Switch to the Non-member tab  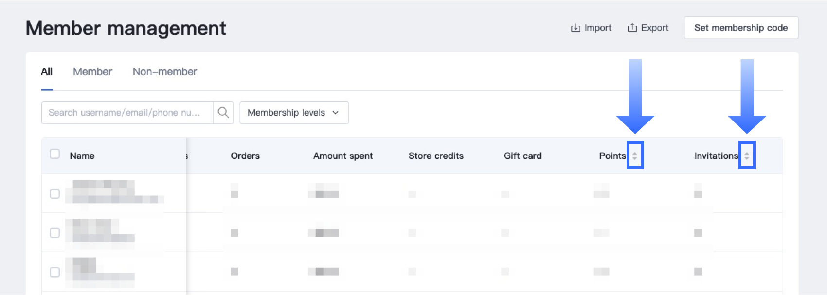pos(165,72)
